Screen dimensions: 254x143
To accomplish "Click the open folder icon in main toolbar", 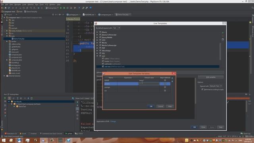I will tap(2, 8).
